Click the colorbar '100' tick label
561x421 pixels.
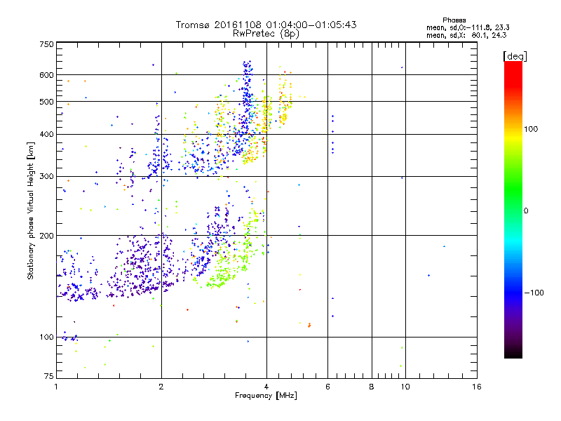click(x=531, y=129)
